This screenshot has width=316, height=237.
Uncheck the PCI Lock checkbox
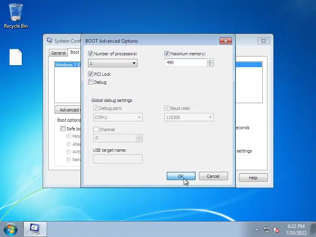[x=90, y=74]
